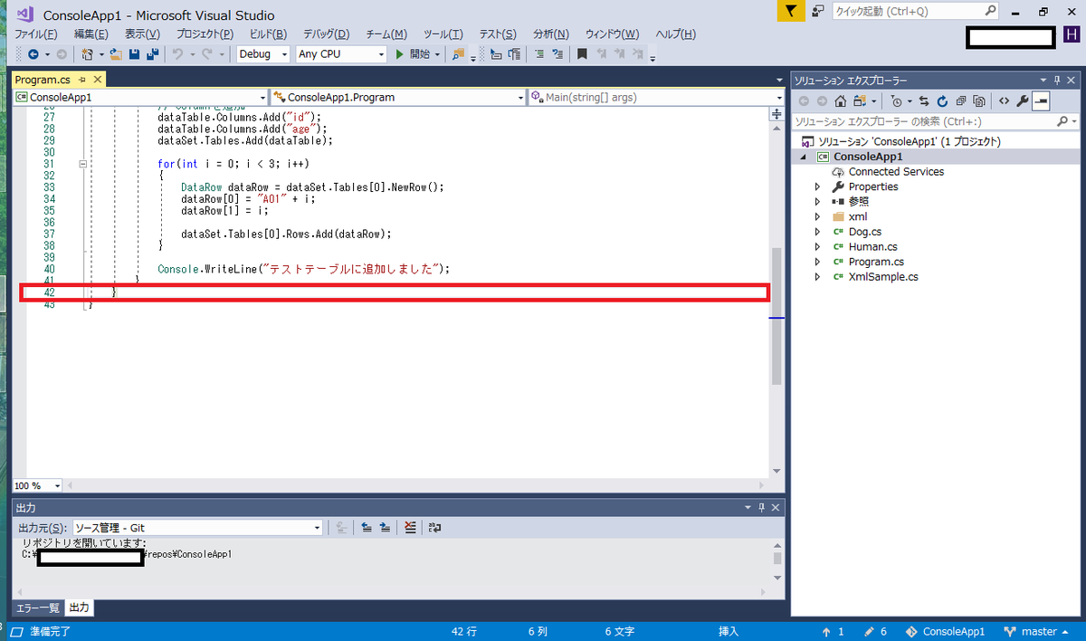Open the ファイル(F) menu
The height and width of the screenshot is (641, 1086).
(35, 33)
